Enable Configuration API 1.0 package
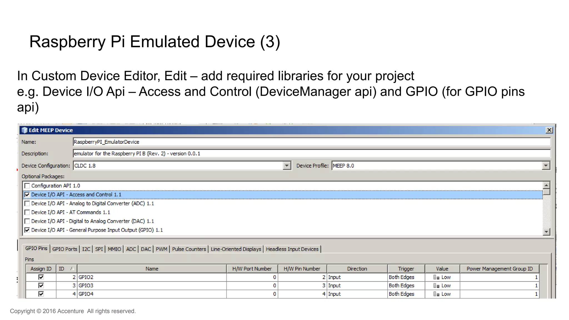This screenshot has width=569, height=320. coord(27,186)
